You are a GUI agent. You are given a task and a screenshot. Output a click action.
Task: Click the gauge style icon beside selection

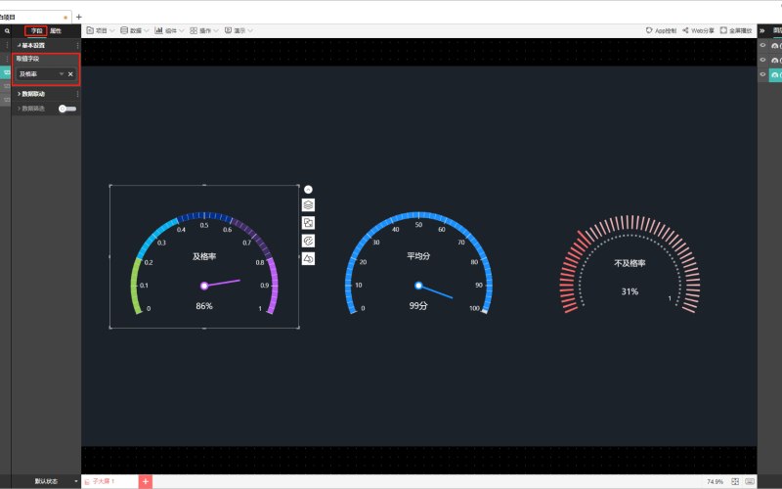click(x=308, y=241)
